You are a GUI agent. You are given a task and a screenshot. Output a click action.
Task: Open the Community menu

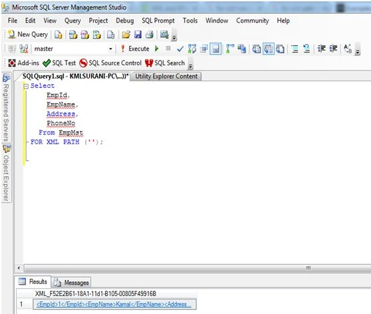pyautogui.click(x=253, y=21)
